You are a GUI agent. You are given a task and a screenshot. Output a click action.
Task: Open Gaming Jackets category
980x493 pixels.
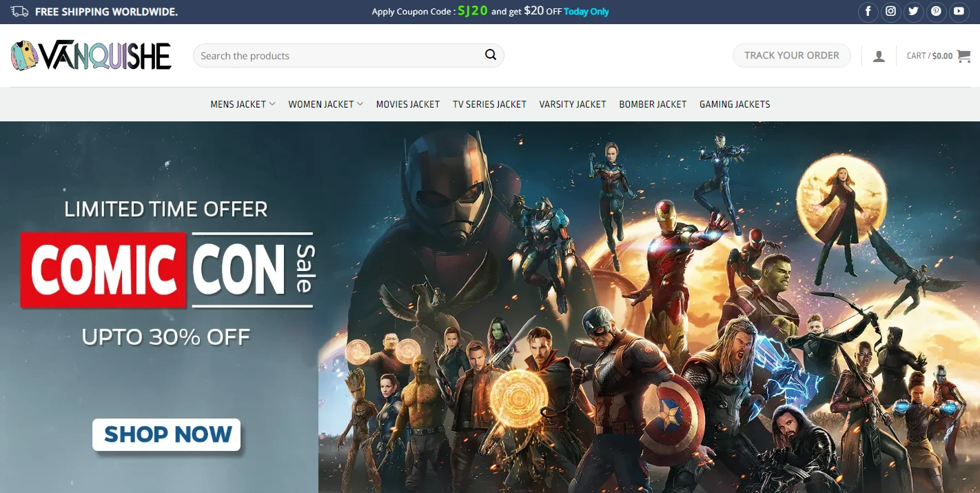click(x=735, y=104)
